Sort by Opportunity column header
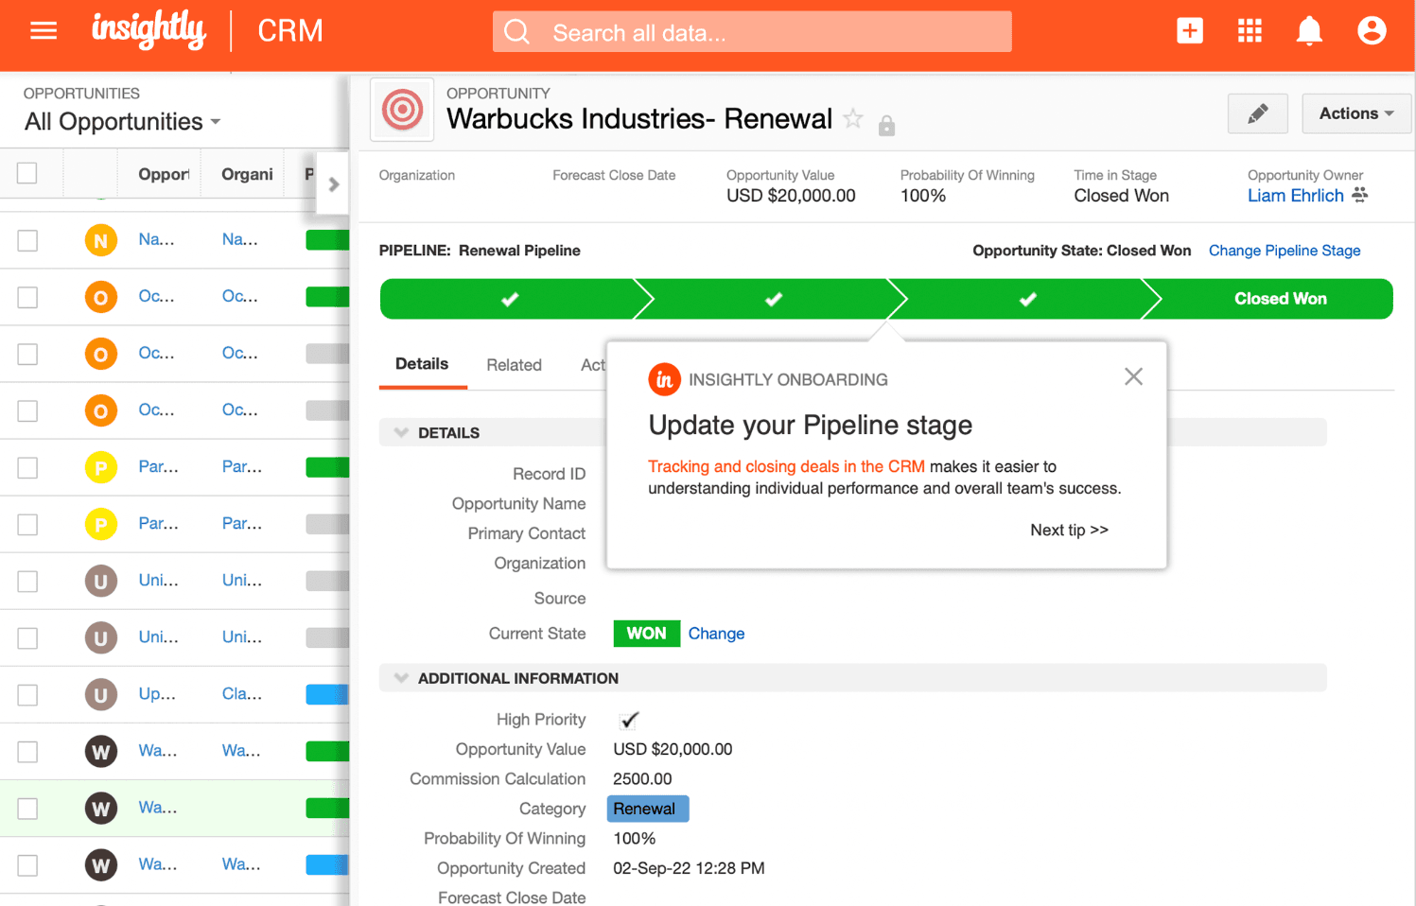The height and width of the screenshot is (906, 1416). (x=164, y=174)
